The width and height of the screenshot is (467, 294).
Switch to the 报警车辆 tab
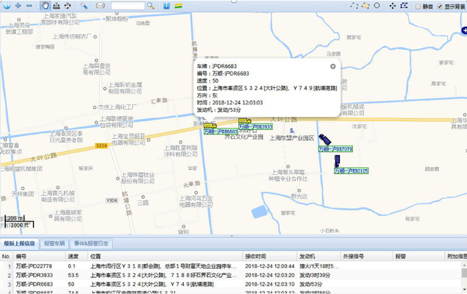55,243
